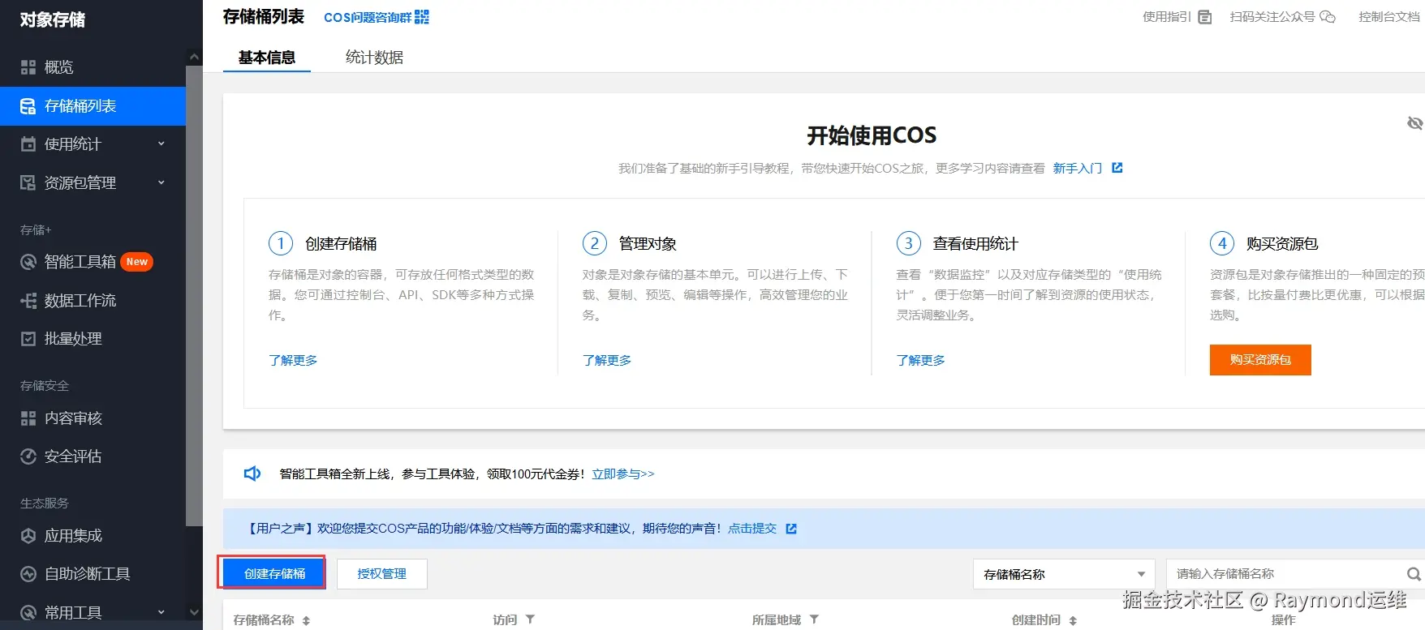The width and height of the screenshot is (1425, 630).
Task: Sort by 存储桶名称 column arrows
Action: point(306,620)
